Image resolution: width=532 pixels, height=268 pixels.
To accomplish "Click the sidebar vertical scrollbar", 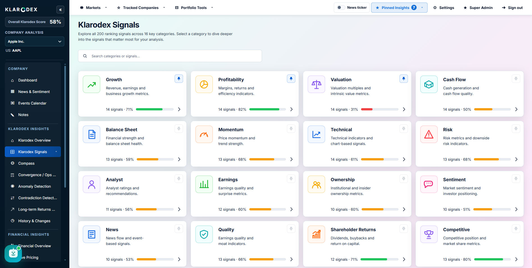I will (x=65, y=126).
